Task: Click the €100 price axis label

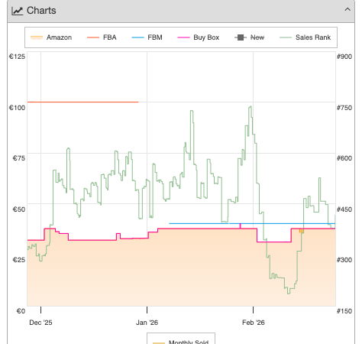Action: click(x=17, y=108)
